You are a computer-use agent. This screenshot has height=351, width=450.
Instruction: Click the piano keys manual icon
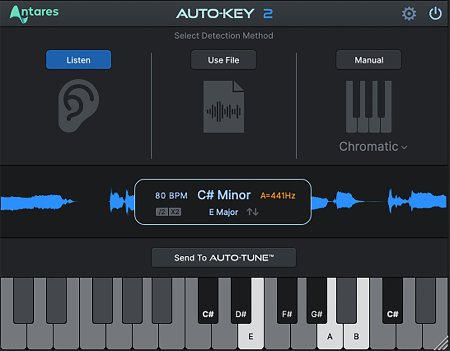tap(369, 107)
